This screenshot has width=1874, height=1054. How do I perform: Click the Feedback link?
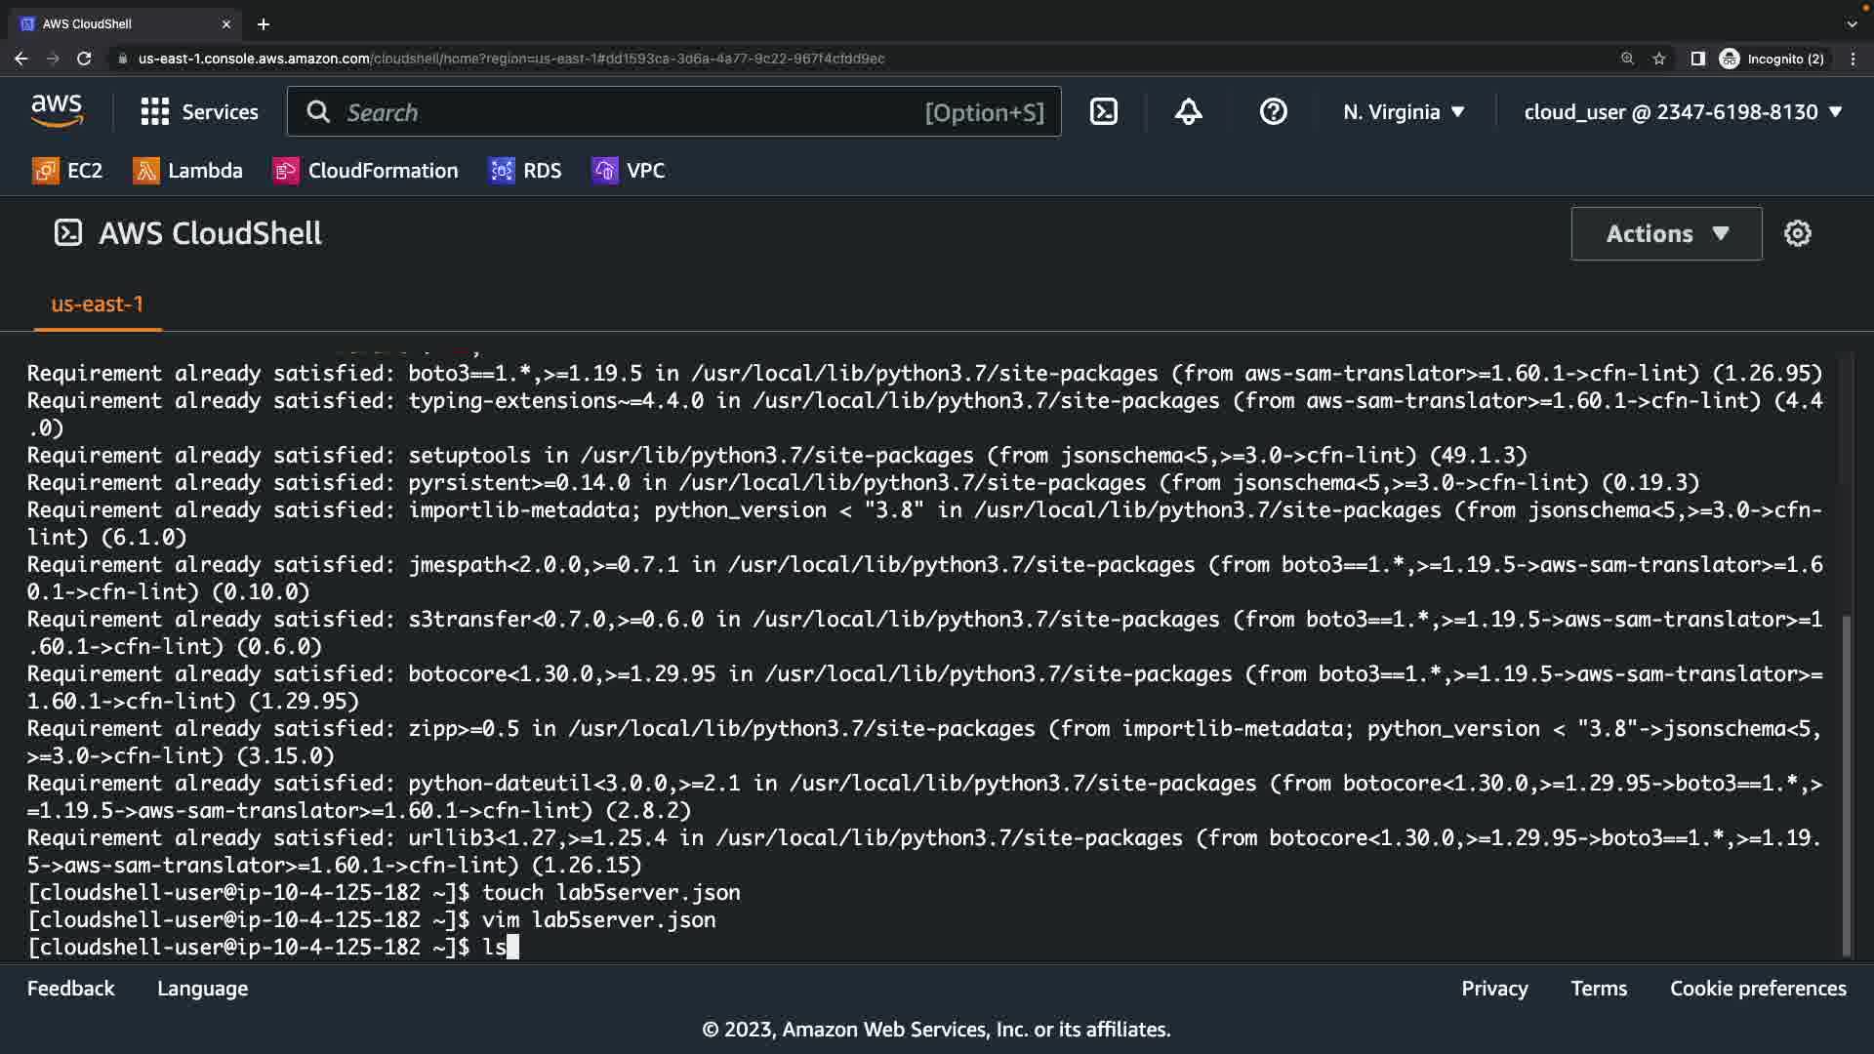pyautogui.click(x=70, y=989)
